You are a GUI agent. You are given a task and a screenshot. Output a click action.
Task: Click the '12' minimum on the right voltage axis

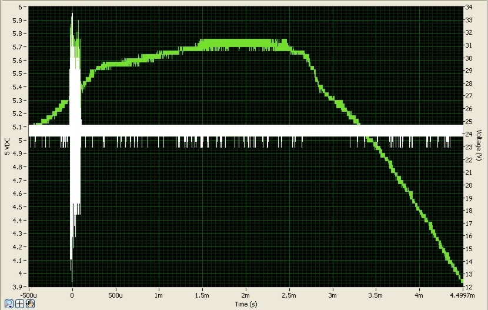pyautogui.click(x=469, y=286)
